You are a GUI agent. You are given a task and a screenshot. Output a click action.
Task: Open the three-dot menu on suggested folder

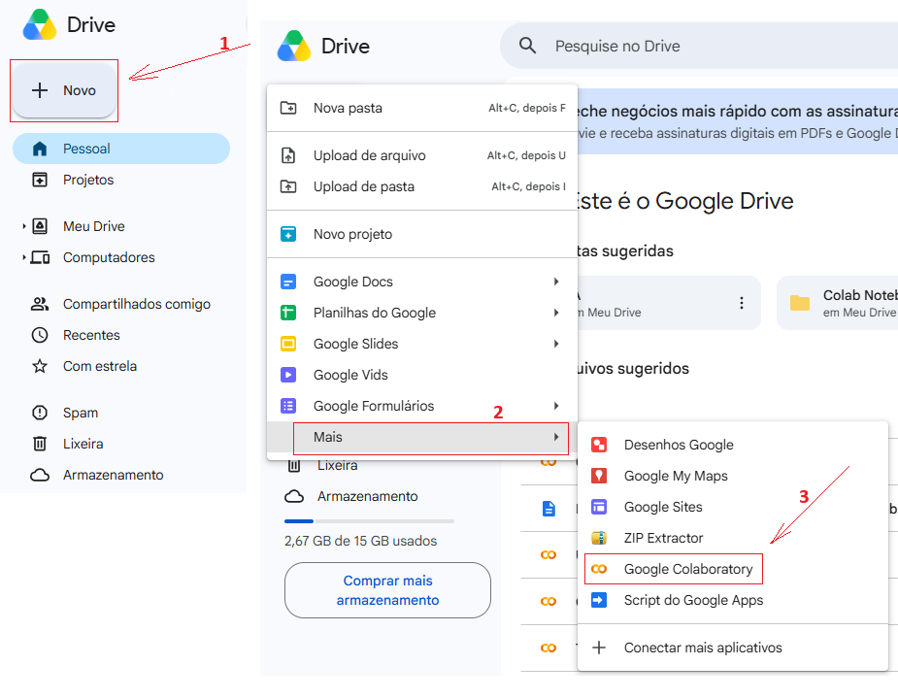(742, 303)
